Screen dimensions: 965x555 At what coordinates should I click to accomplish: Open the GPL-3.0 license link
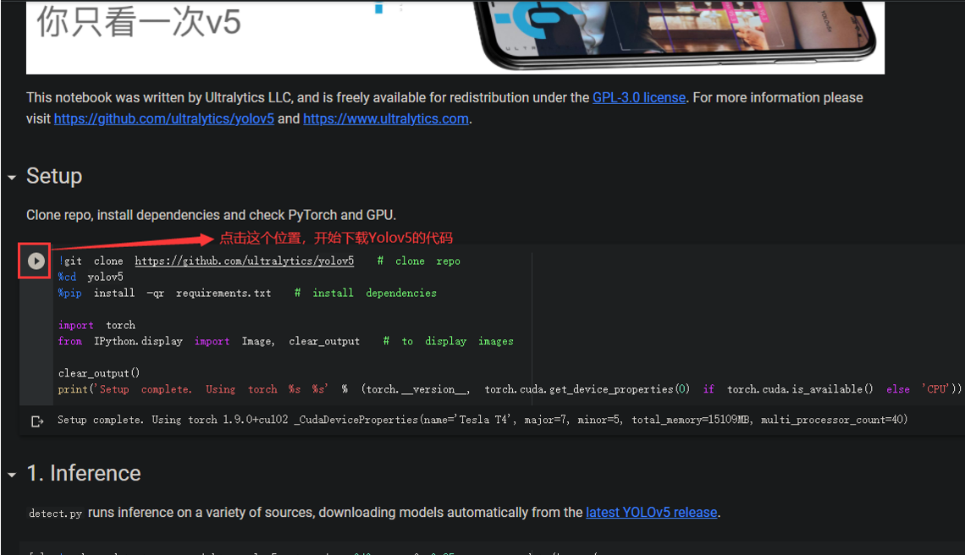[x=639, y=98]
